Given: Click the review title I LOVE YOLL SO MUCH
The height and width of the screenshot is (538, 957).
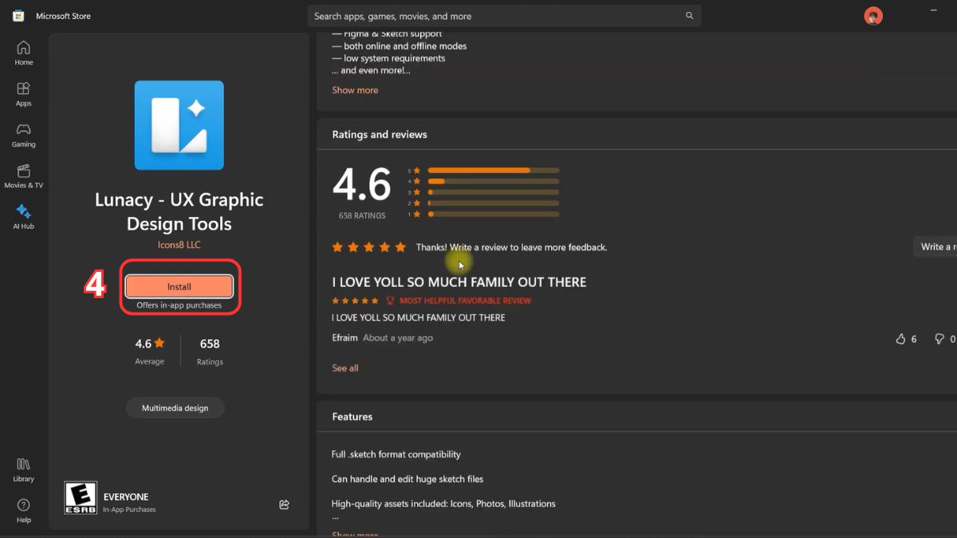Looking at the screenshot, I should click(x=459, y=282).
